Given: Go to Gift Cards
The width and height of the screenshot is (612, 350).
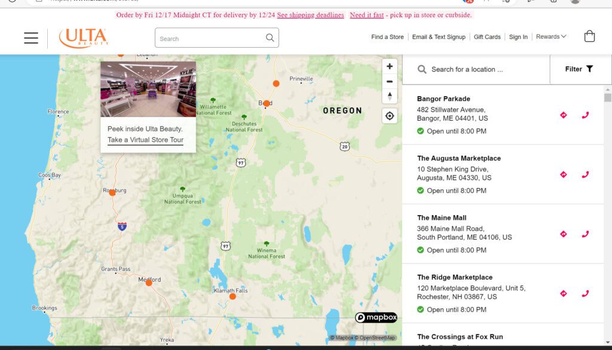Looking at the screenshot, I should pyautogui.click(x=487, y=36).
